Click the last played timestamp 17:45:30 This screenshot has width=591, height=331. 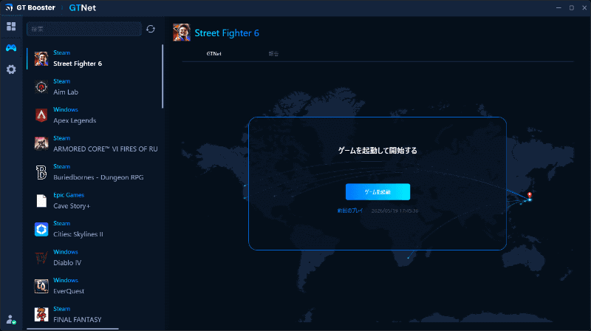(x=394, y=211)
